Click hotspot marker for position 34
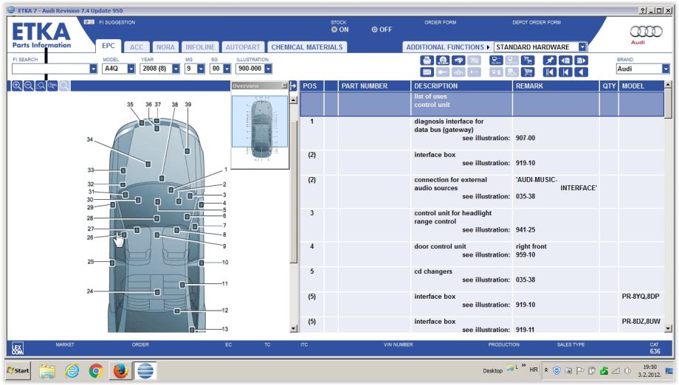 click(x=148, y=164)
